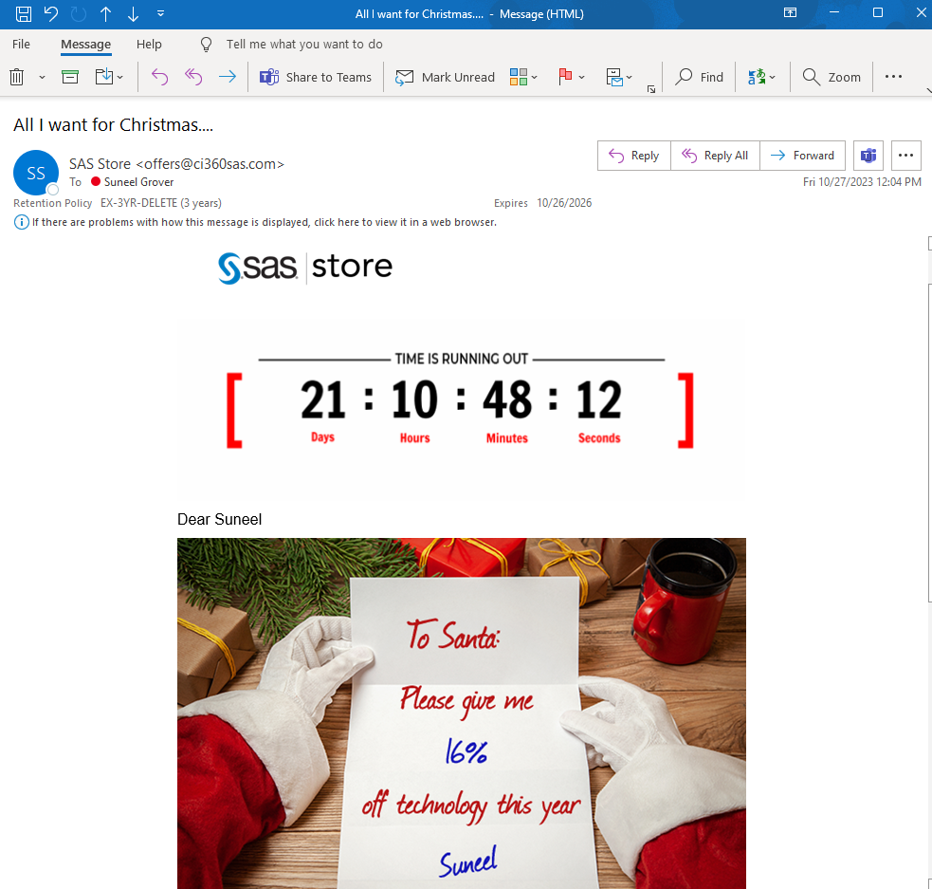Archive this message
The height and width of the screenshot is (889, 932).
[69, 76]
